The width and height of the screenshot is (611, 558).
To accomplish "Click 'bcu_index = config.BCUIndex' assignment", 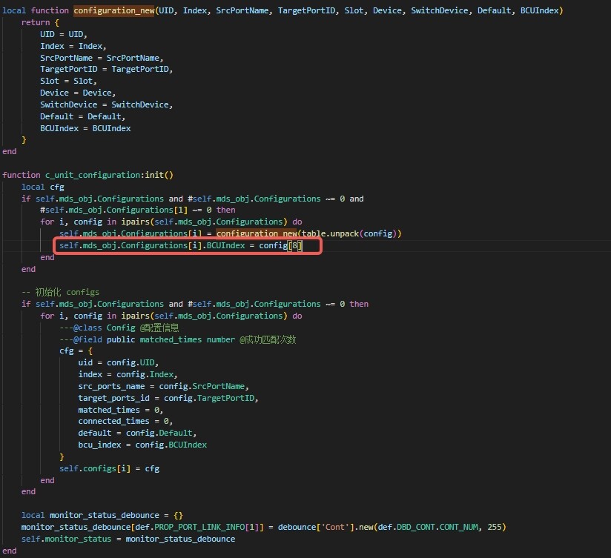I will pos(142,445).
